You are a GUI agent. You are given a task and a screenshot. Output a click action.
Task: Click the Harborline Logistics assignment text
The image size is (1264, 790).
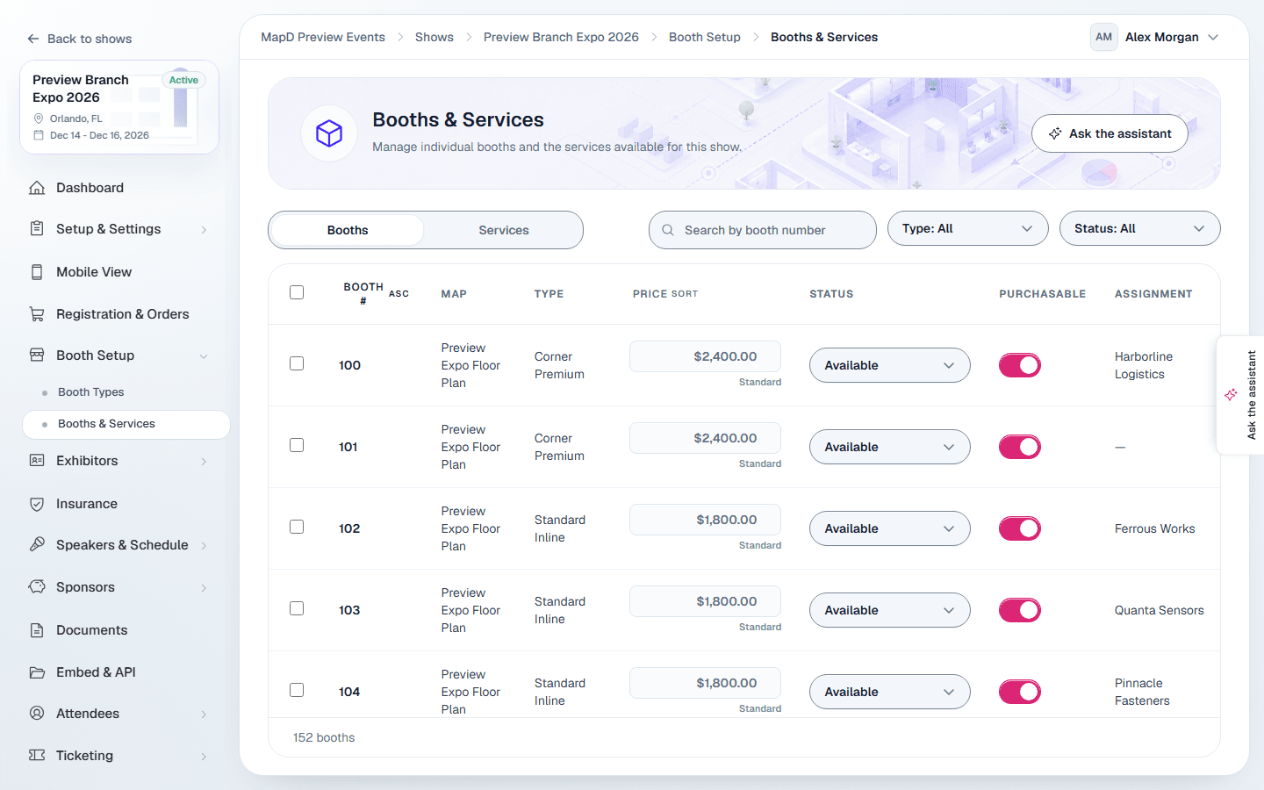coord(1144,365)
